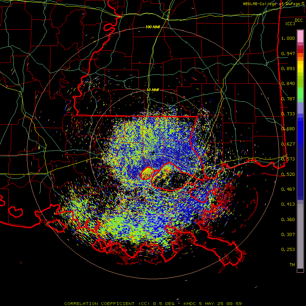Viewport: 306px width, 306px height.
Task: Click the [CC] units label
Action: pyautogui.click(x=290, y=23)
